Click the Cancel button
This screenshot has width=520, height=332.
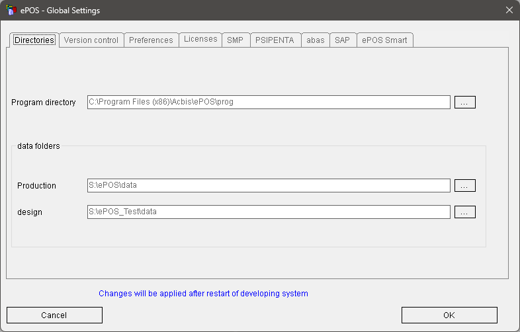54,315
